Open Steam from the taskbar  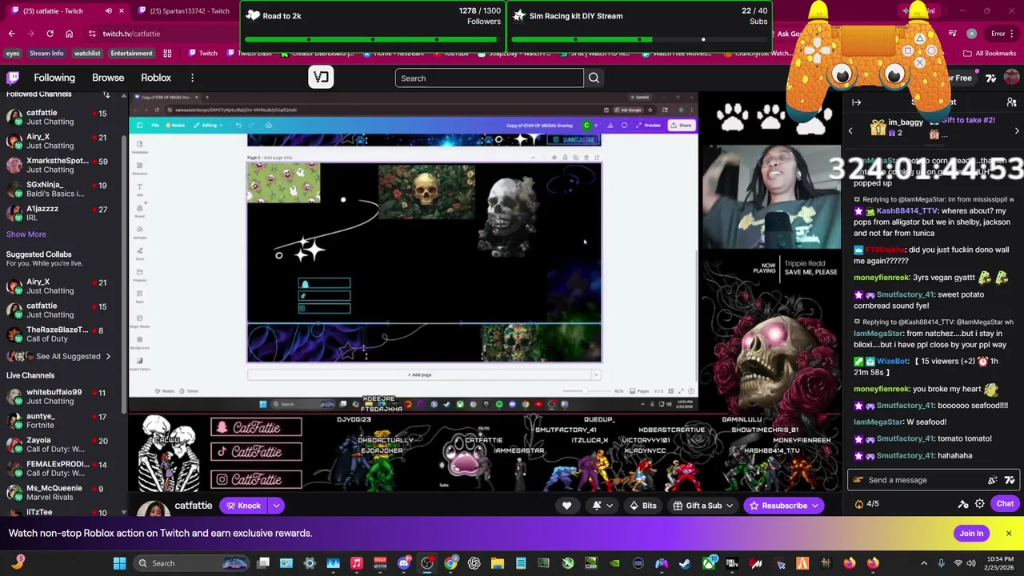point(685,563)
